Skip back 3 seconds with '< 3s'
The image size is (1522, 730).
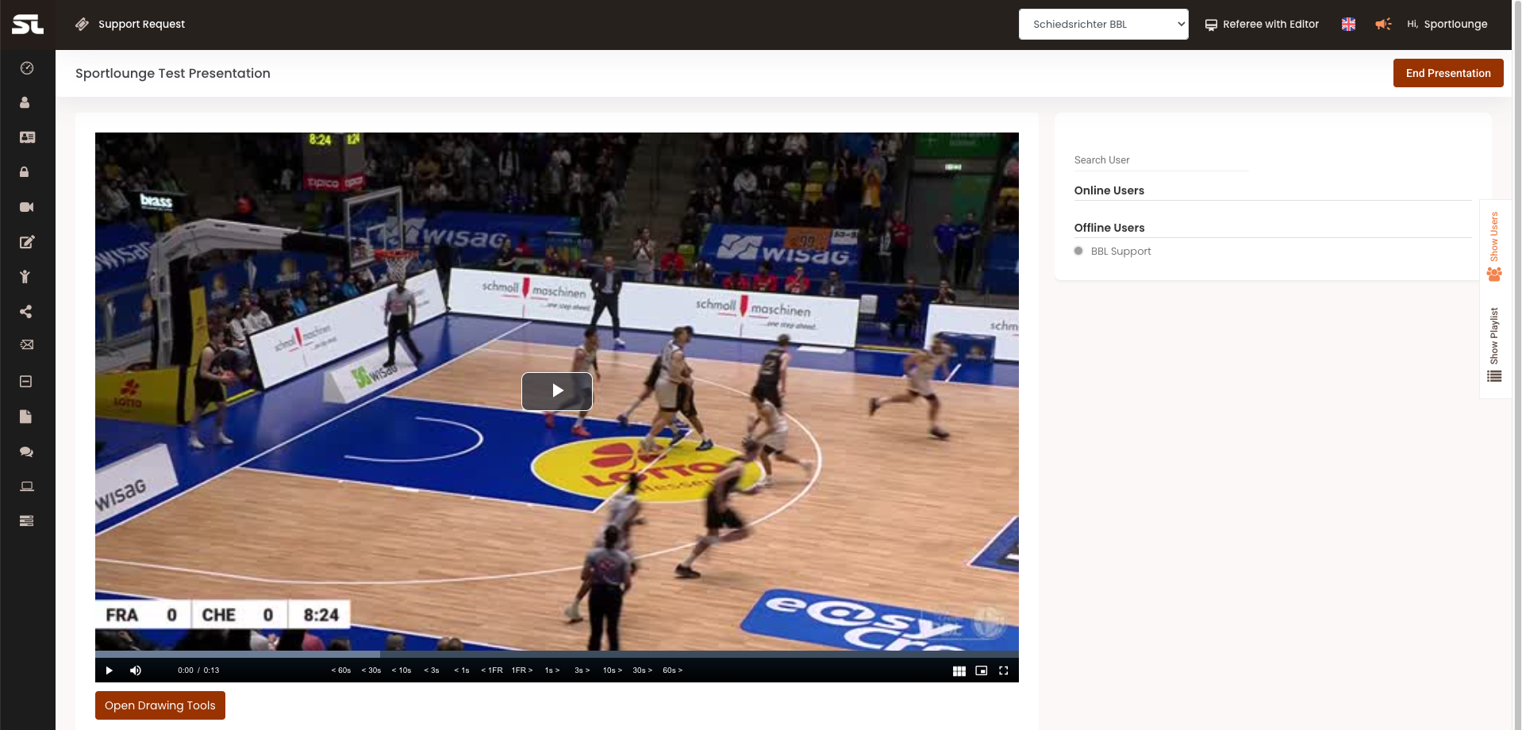tap(432, 671)
